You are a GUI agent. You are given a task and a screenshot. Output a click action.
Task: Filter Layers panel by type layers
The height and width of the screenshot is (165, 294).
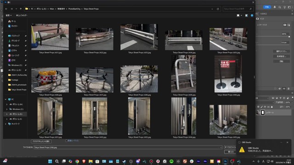point(281,98)
